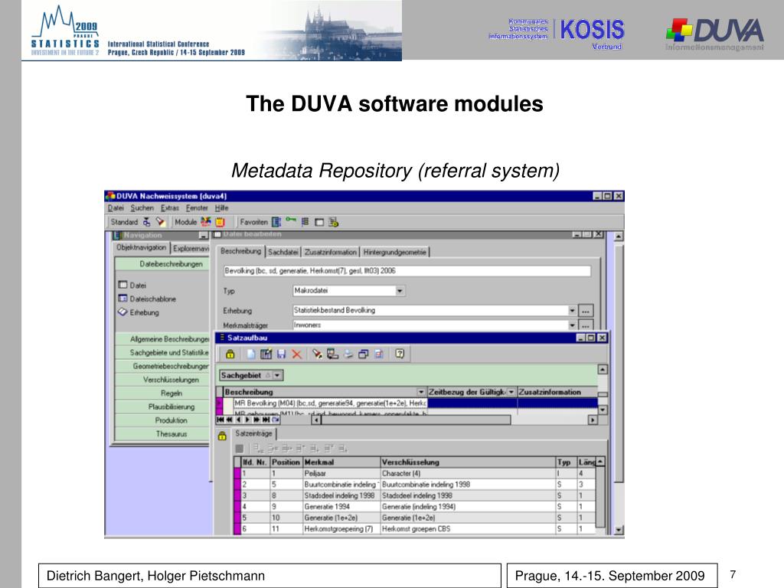Click the binoculars search icon beside Standard
This screenshot has width=784, height=588.
(x=146, y=222)
